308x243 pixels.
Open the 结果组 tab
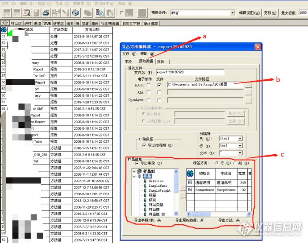click(x=58, y=24)
